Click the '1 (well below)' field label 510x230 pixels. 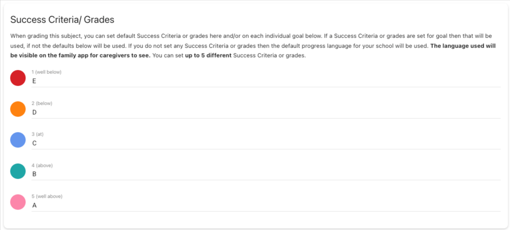point(46,72)
